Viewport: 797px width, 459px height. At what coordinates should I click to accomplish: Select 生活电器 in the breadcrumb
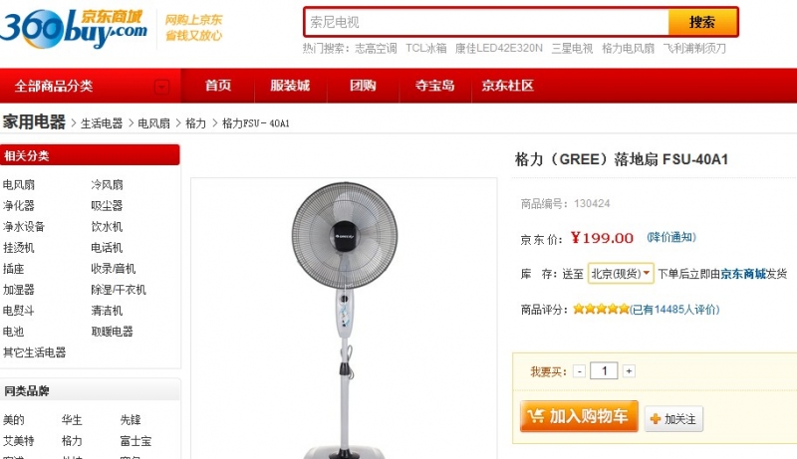tap(102, 123)
